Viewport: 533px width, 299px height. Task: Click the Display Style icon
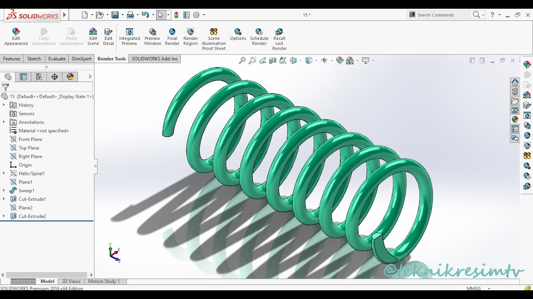309,61
